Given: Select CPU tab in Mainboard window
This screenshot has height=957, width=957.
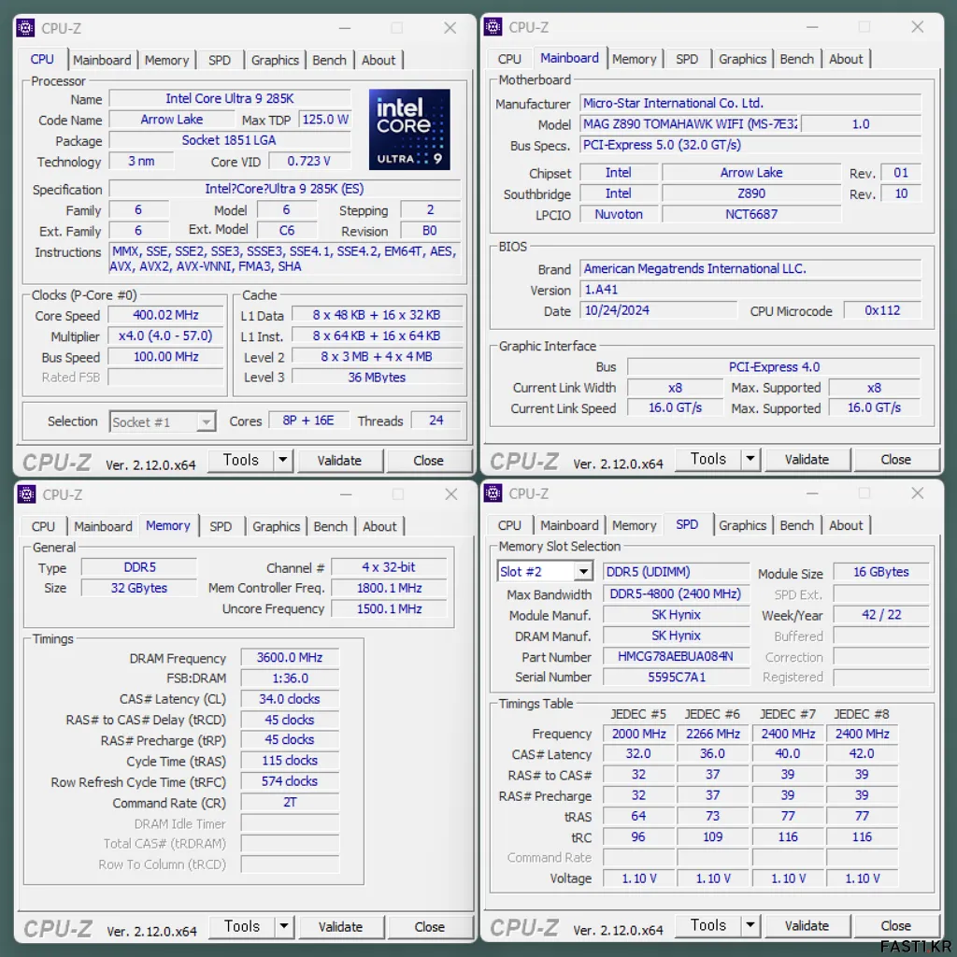Looking at the screenshot, I should (x=509, y=59).
